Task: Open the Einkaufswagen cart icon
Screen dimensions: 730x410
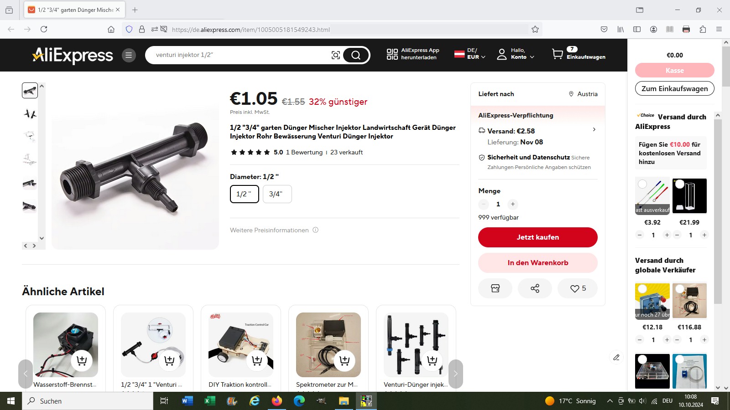Action: [558, 54]
